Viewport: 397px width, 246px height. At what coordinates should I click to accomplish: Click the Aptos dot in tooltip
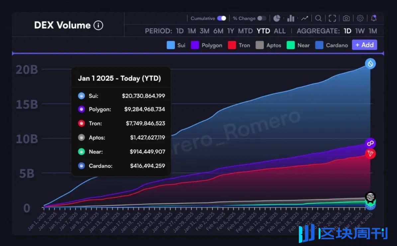[81, 138]
